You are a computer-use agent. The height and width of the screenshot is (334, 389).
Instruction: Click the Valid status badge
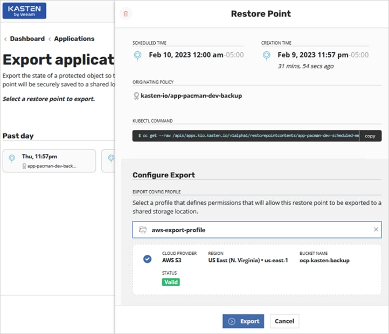pyautogui.click(x=171, y=282)
